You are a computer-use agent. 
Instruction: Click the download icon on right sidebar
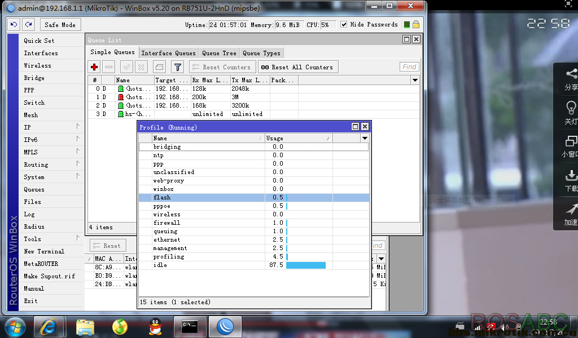pos(571,176)
